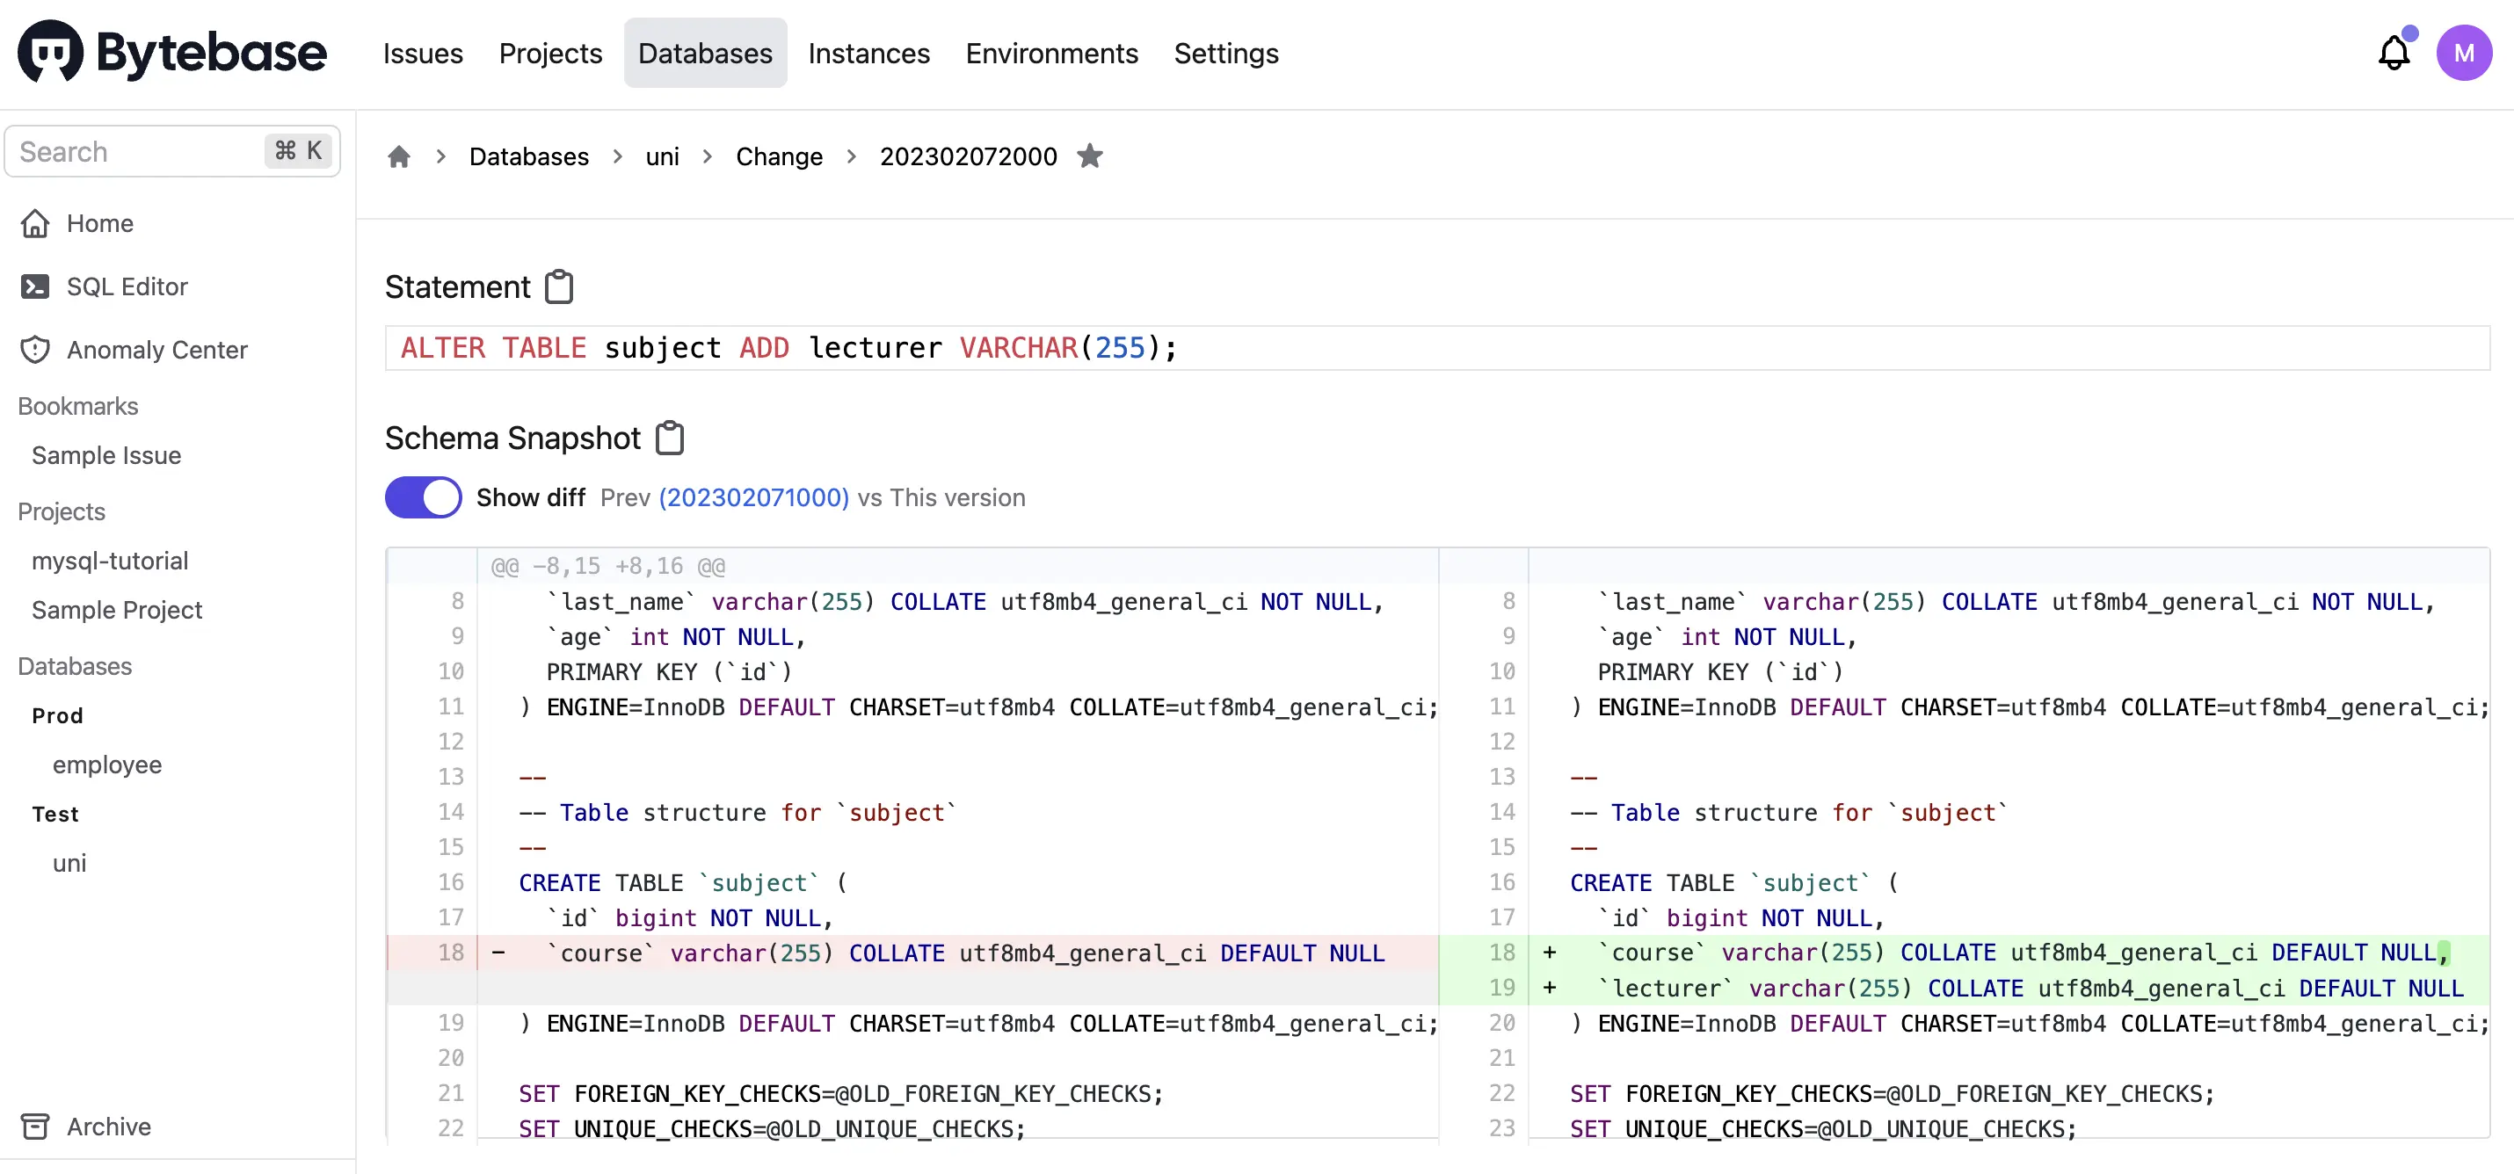This screenshot has height=1174, width=2514.
Task: Click the Bookmarks section heading
Action: pyautogui.click(x=78, y=406)
